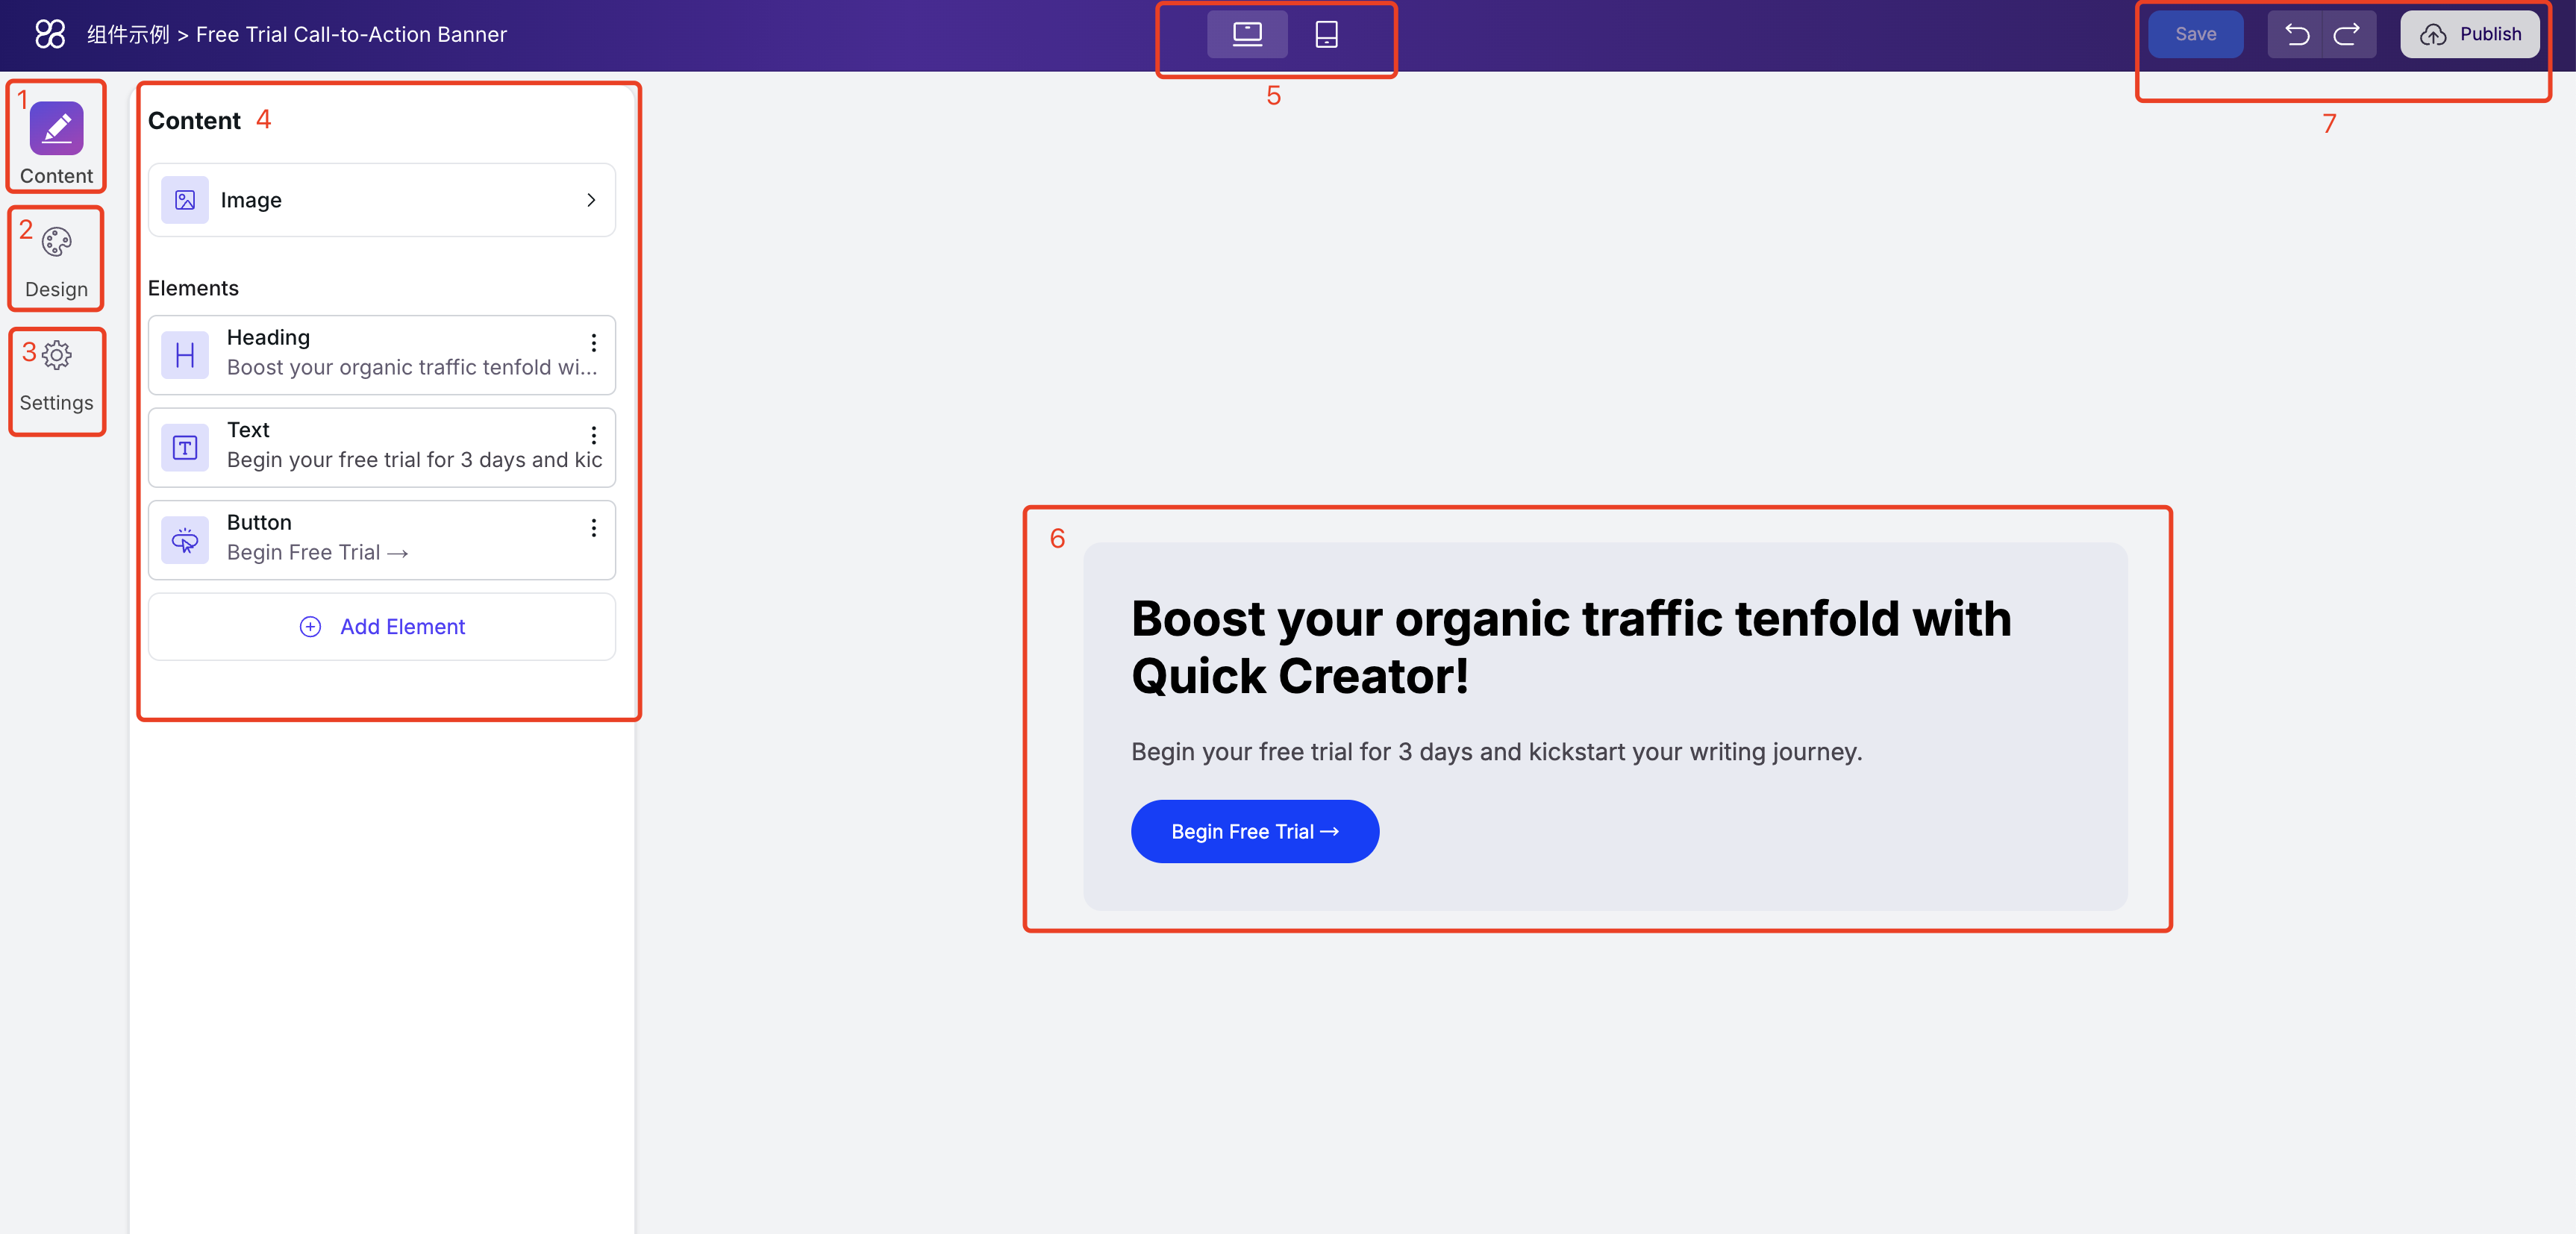Click the Image picture icon
Viewport: 2576px width, 1234px height.
(x=185, y=200)
